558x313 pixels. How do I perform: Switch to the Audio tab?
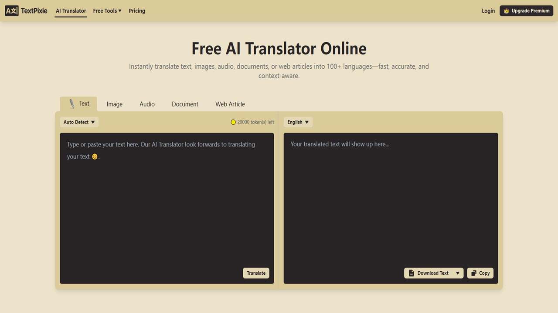coord(147,104)
